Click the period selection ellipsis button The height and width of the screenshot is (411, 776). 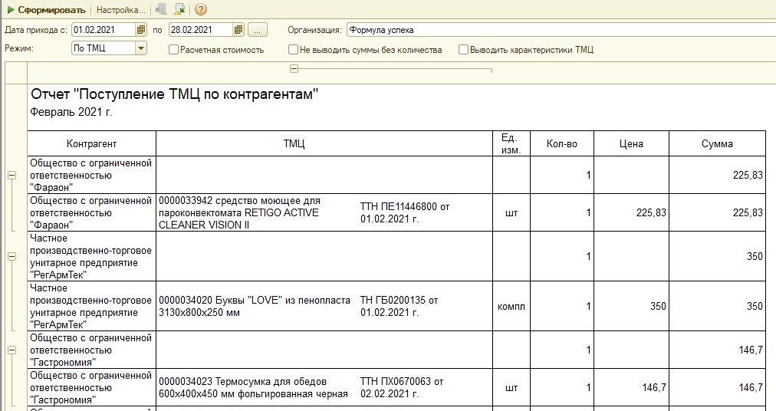click(257, 30)
